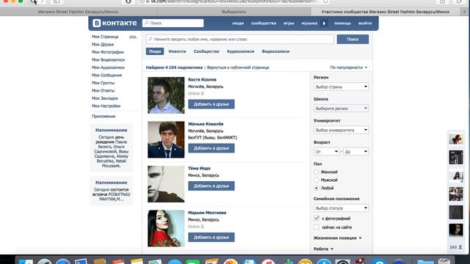
Task: Open the 'Выбор страны' region dropdown
Action: [341, 87]
